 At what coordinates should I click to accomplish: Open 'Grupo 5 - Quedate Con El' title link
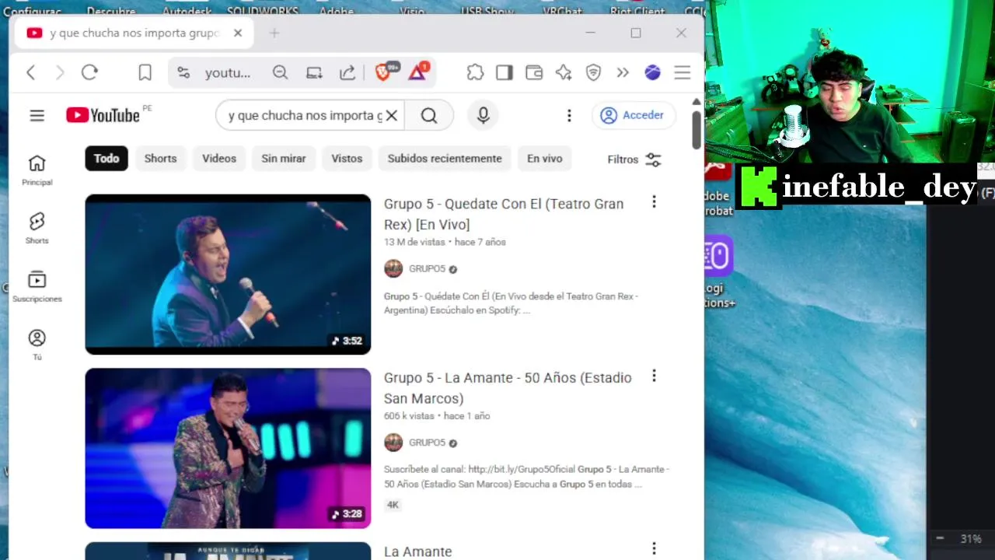coord(504,214)
